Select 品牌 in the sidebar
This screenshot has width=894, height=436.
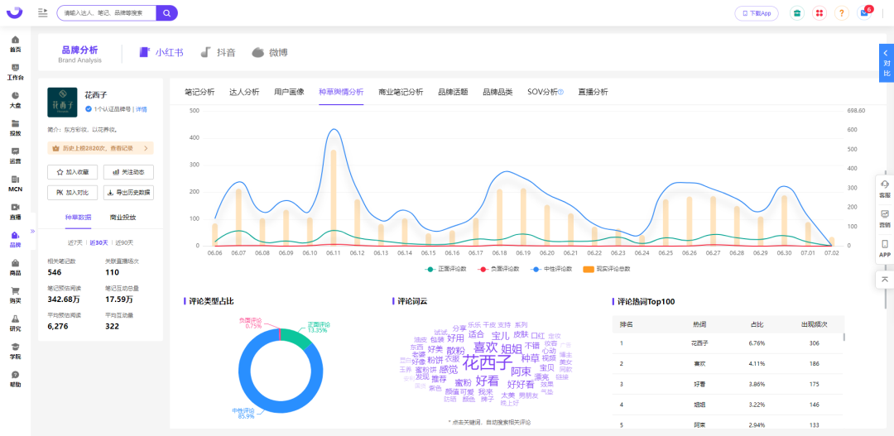16,239
